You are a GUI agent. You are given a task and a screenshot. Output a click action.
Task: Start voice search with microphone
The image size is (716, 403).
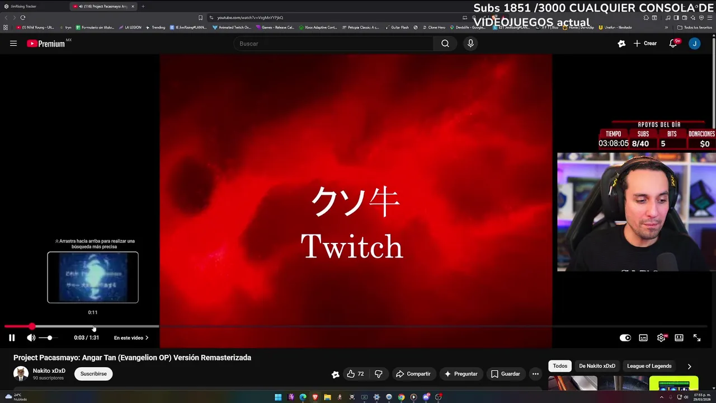[470, 43]
